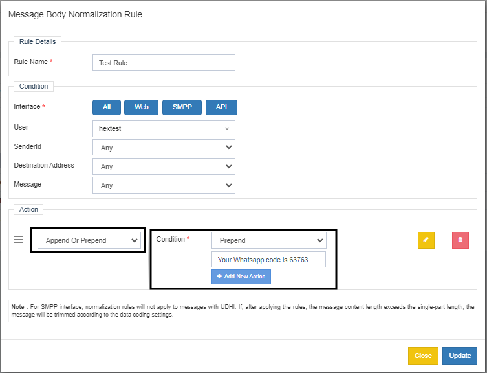Screen dimensions: 487x373
Task: Click the Add New Action button
Action: pos(241,277)
